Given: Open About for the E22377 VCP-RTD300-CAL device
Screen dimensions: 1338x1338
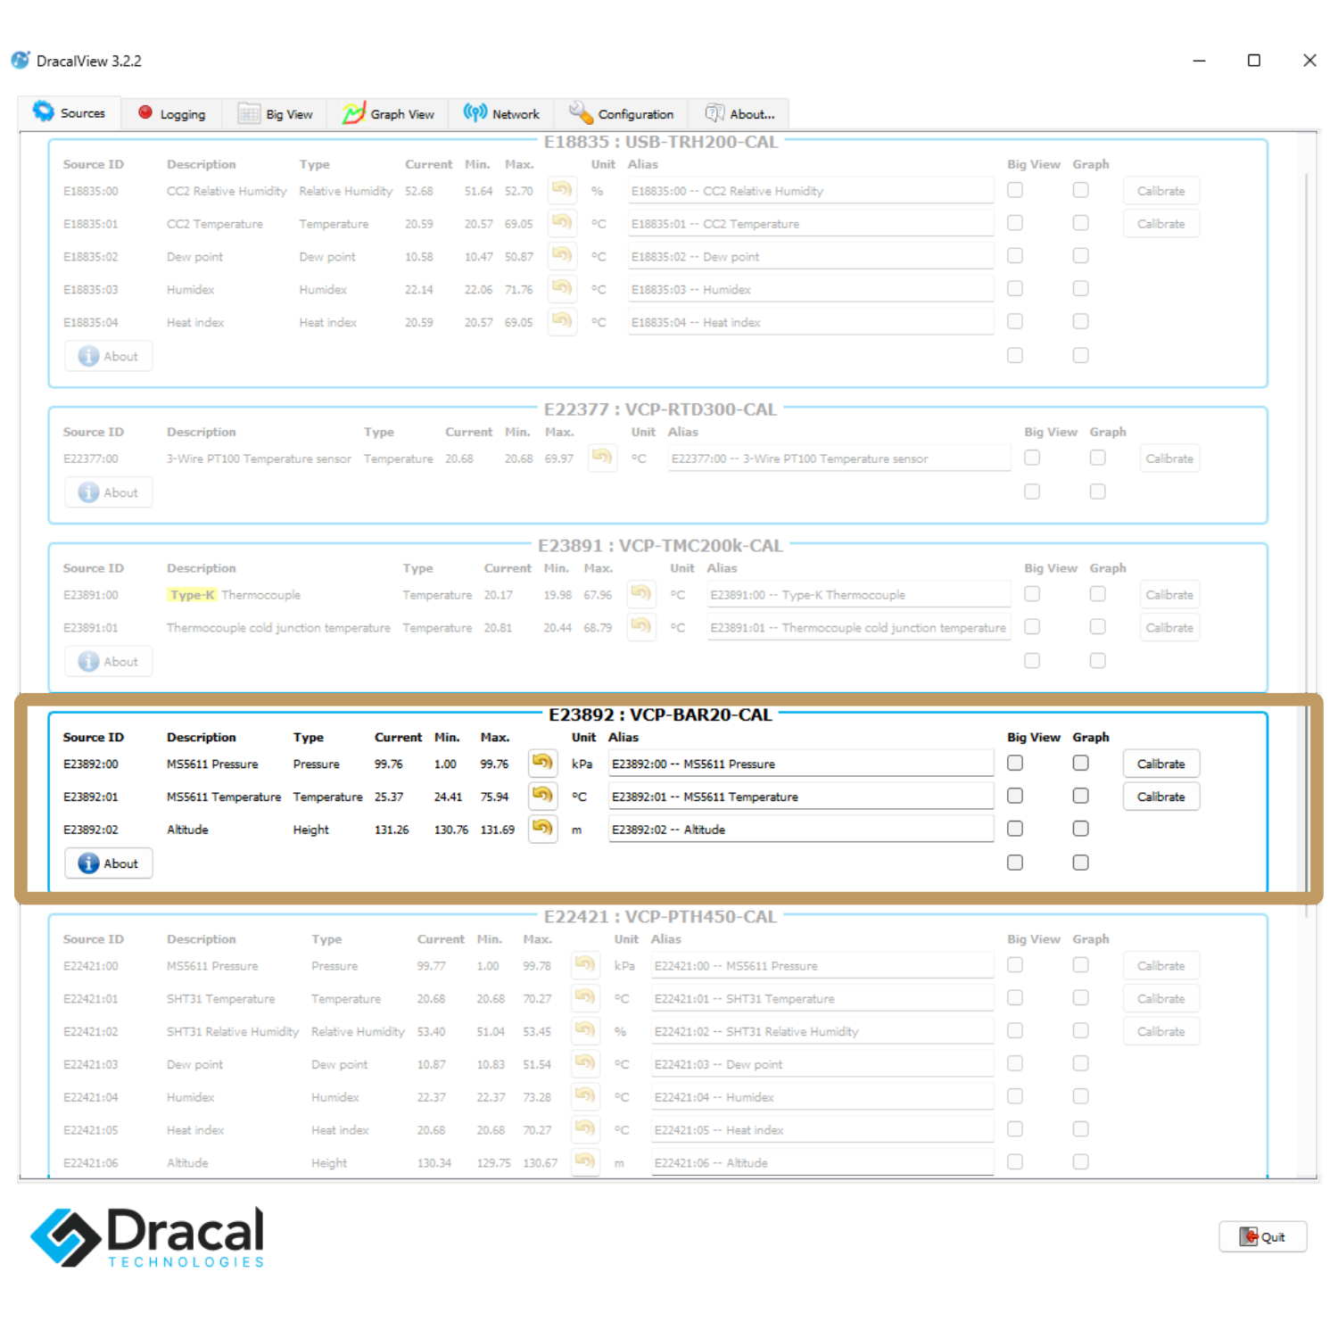Looking at the screenshot, I should (x=108, y=492).
